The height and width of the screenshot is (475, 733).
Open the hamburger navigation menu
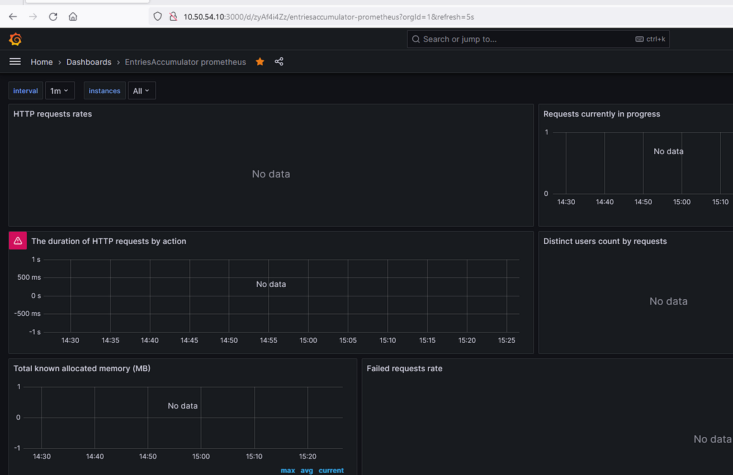(15, 62)
